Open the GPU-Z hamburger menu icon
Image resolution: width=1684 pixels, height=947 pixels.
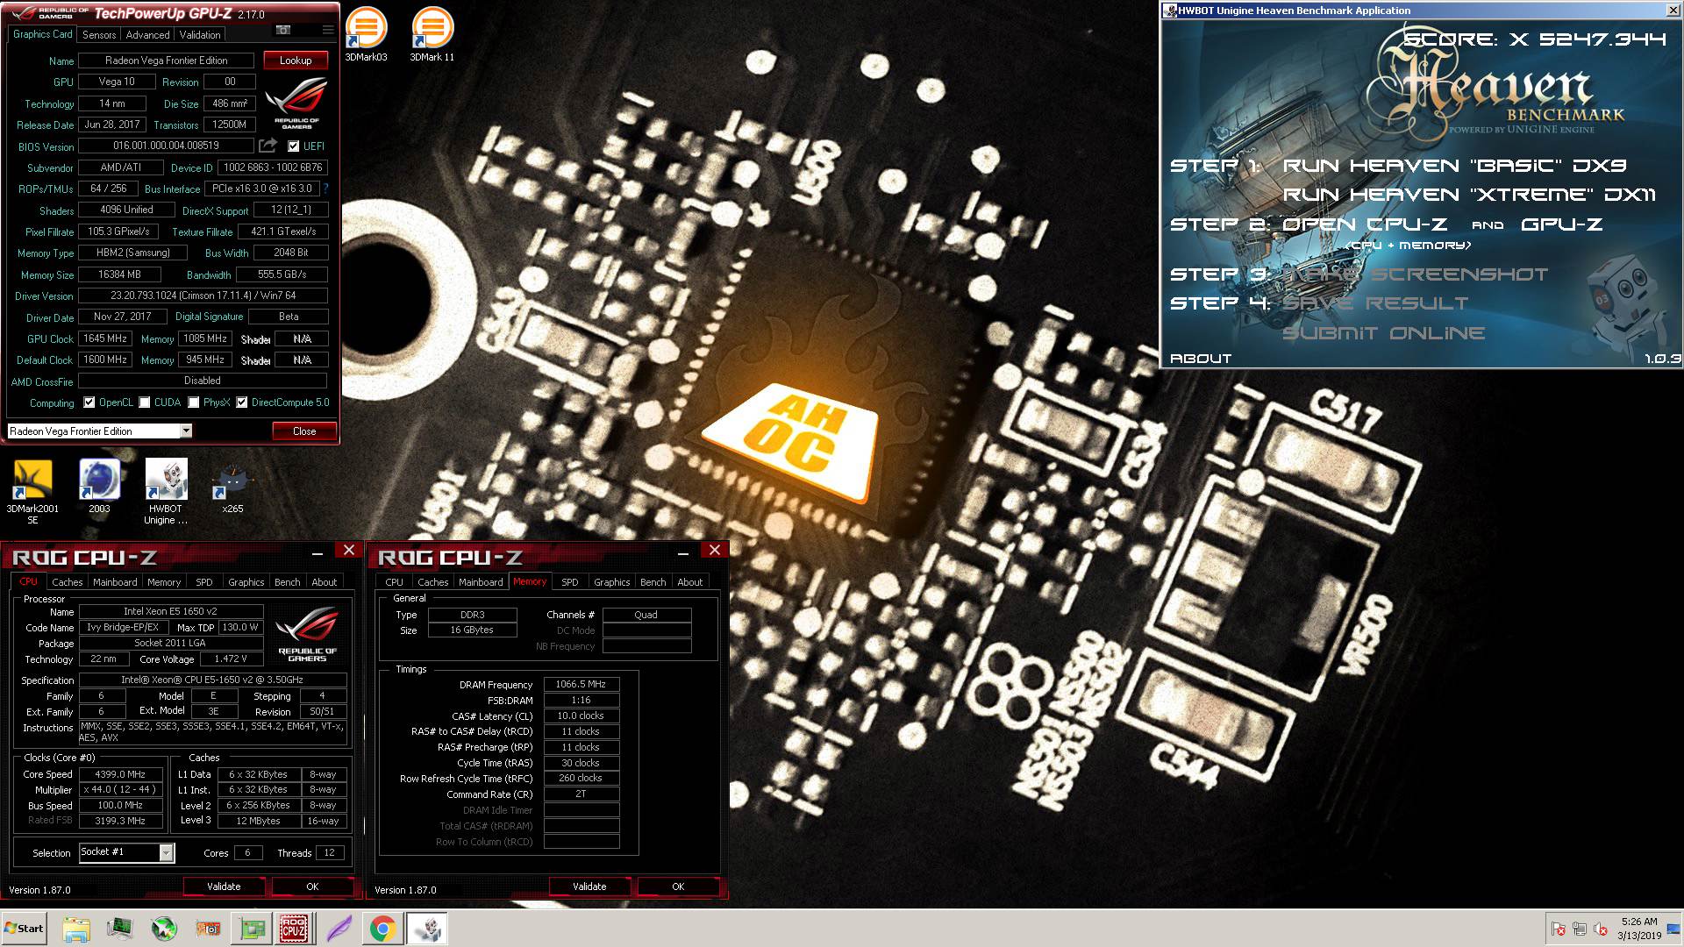[328, 31]
